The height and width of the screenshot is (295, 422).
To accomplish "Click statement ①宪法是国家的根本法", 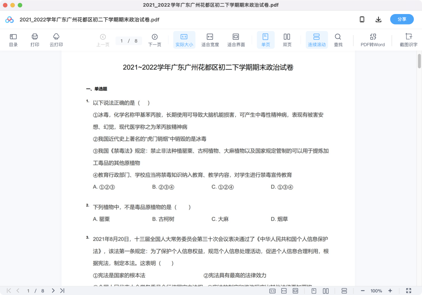I will pos(119,275).
